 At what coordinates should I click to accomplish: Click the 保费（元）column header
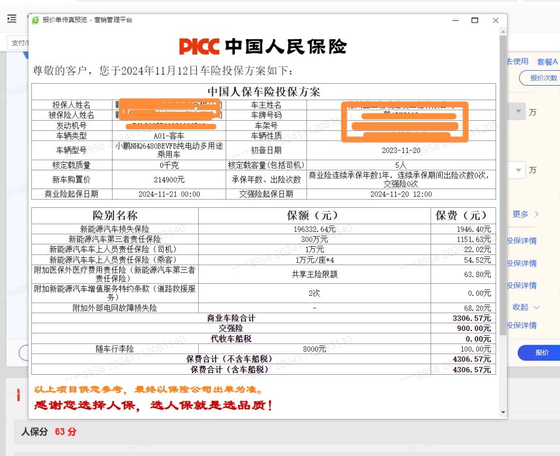click(463, 216)
